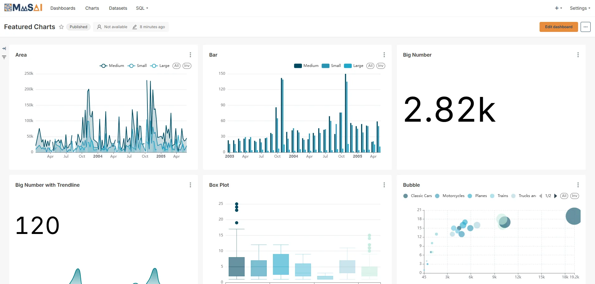Invert selection in Area chart legend
The width and height of the screenshot is (595, 284).
pos(187,66)
